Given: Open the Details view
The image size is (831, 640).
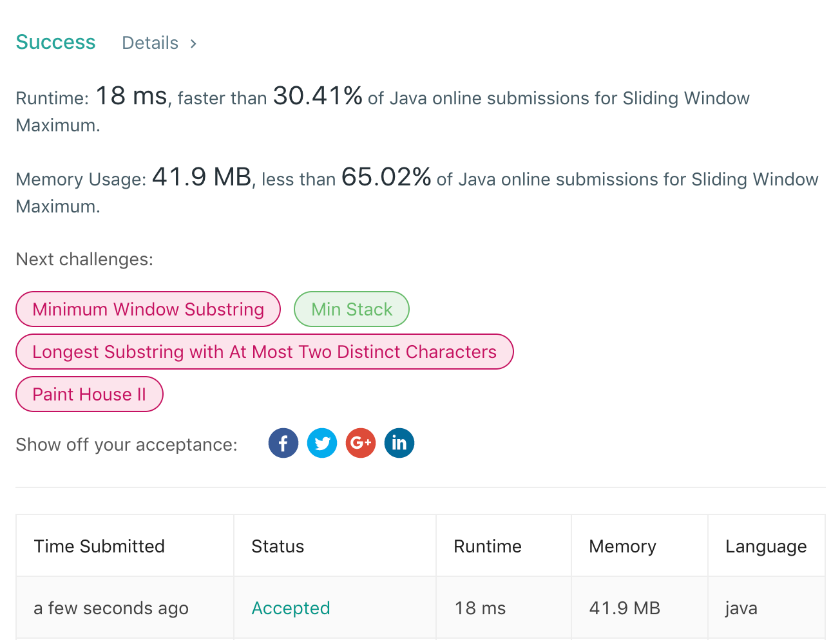Looking at the screenshot, I should pos(150,42).
